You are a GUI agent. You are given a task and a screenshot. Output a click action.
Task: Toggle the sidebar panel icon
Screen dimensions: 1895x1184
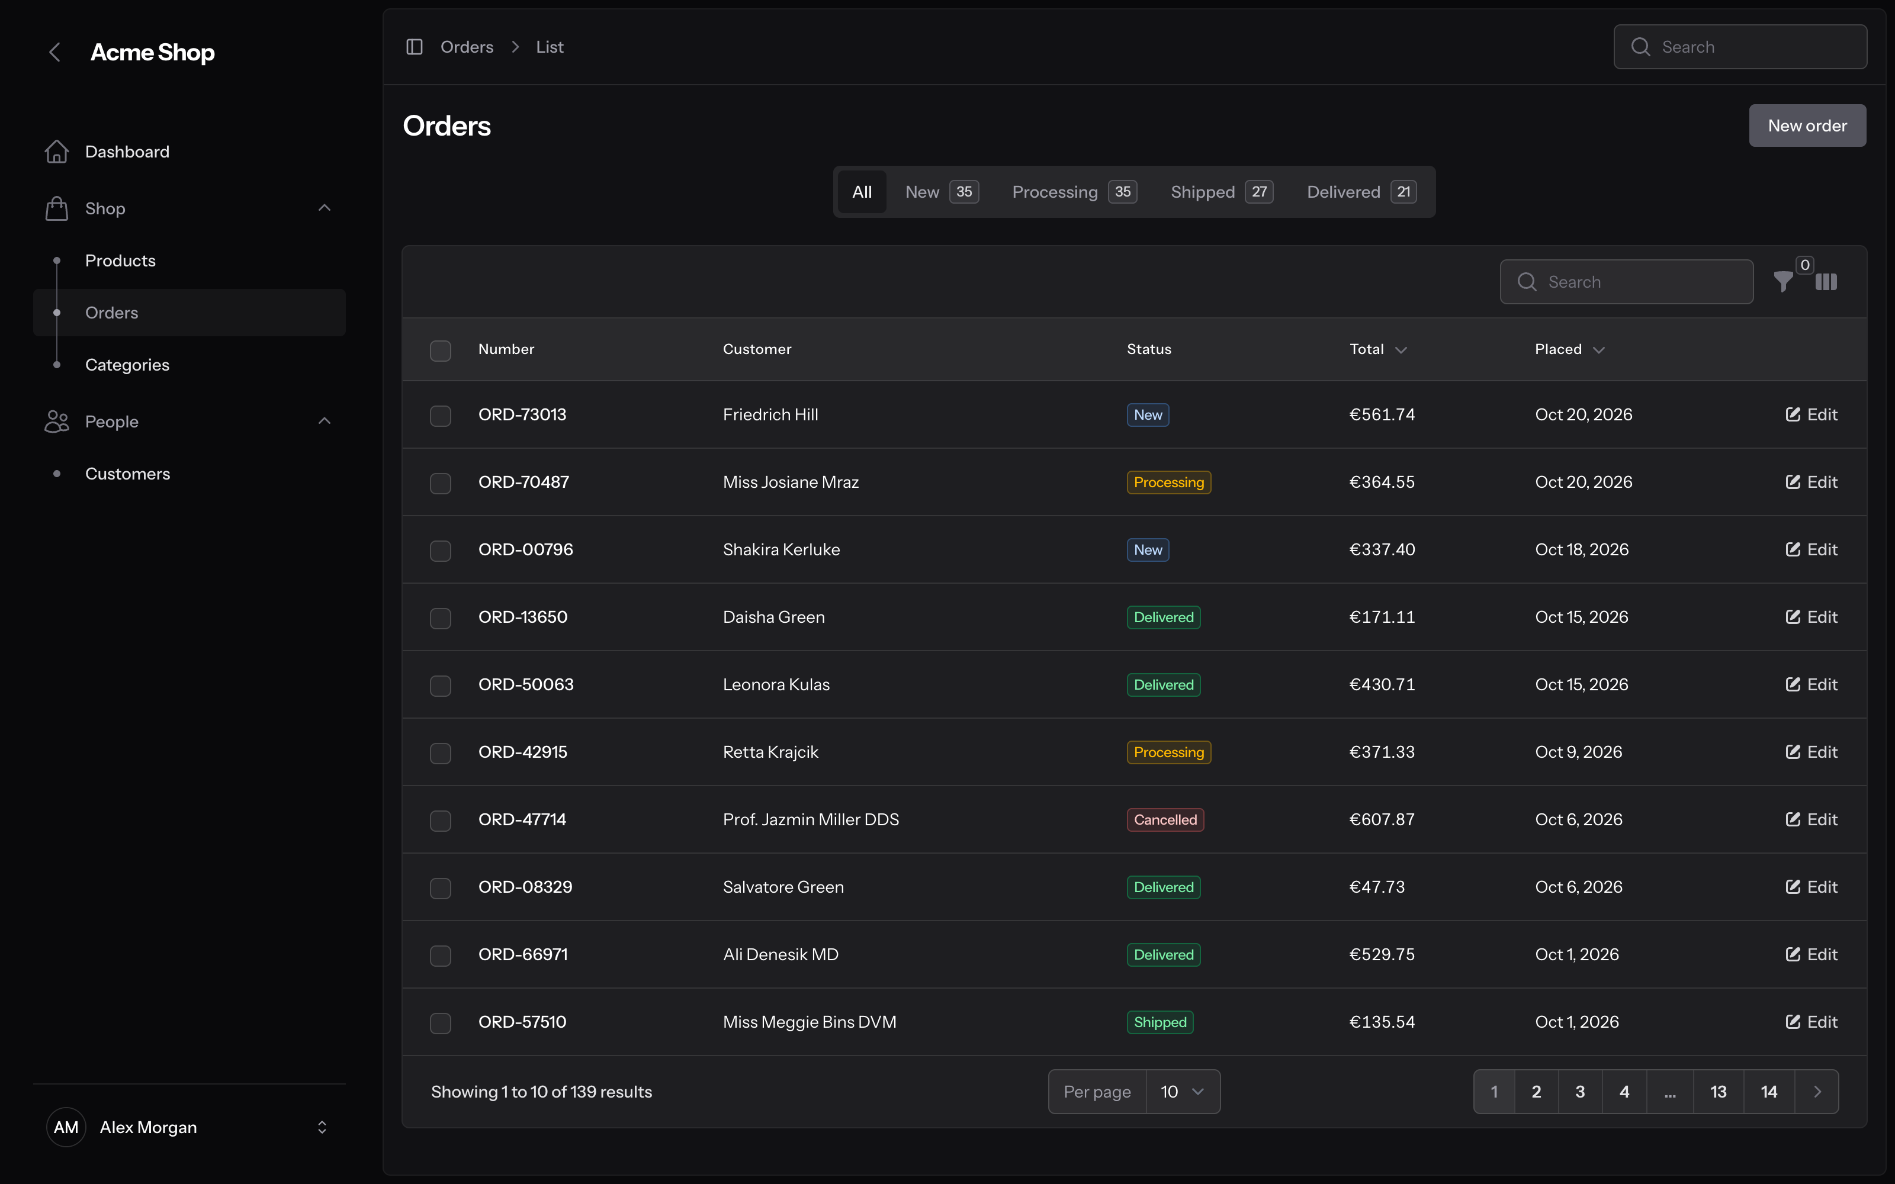tap(415, 47)
